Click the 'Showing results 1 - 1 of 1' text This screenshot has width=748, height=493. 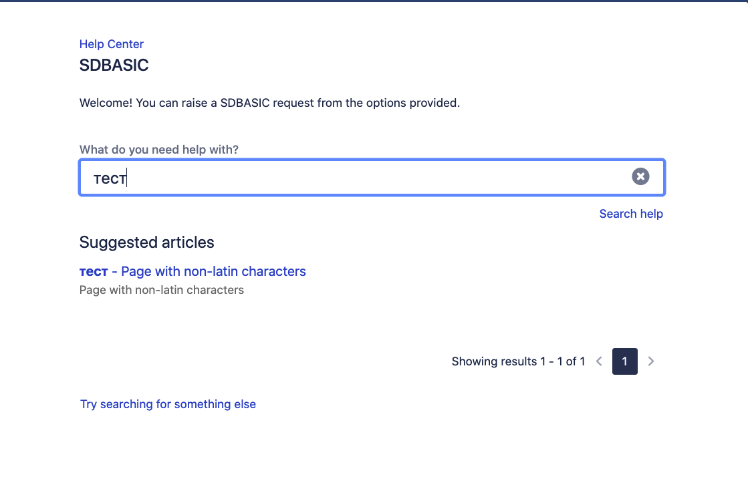[x=518, y=361]
